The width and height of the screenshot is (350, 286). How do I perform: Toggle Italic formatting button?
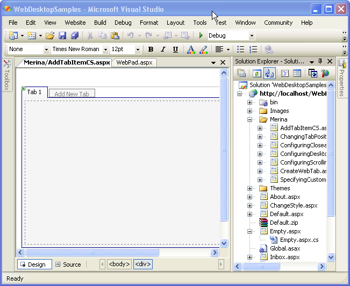point(163,49)
